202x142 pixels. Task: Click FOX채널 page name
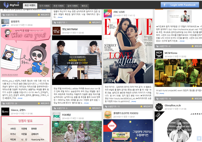pos(66,115)
